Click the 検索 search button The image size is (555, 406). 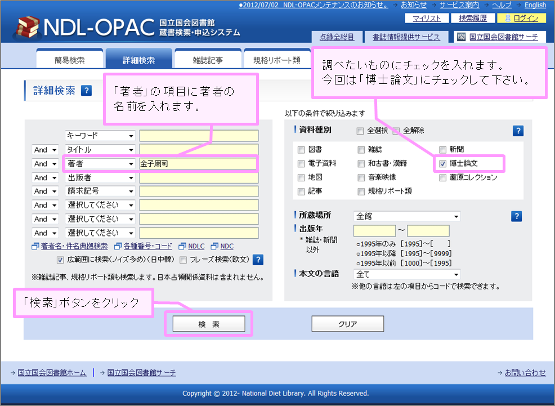coord(209,324)
